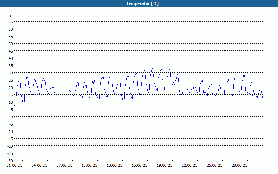Select the 45 y-axis value
This screenshot has width=278, height=174.
click(11, 51)
